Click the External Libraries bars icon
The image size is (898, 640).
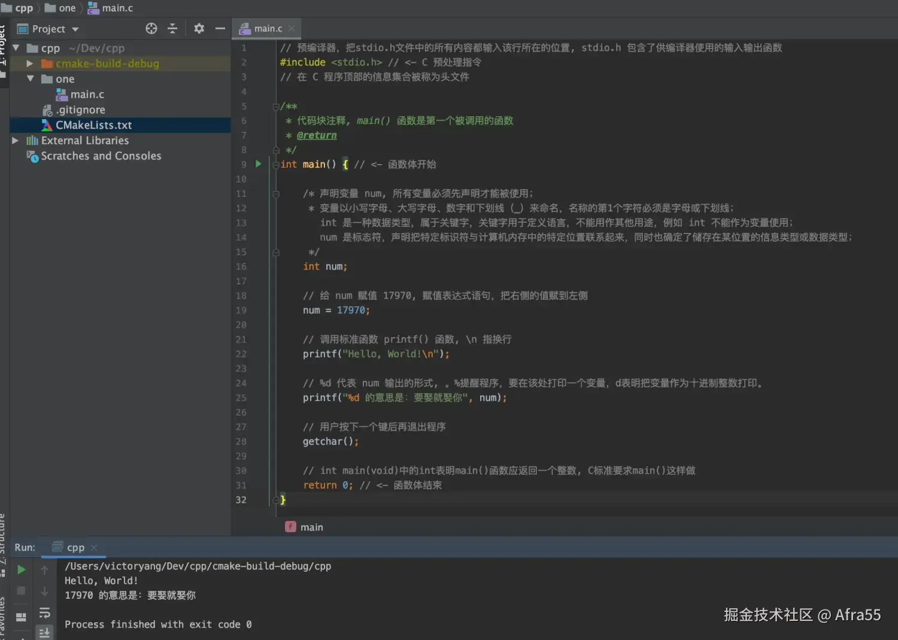click(32, 141)
